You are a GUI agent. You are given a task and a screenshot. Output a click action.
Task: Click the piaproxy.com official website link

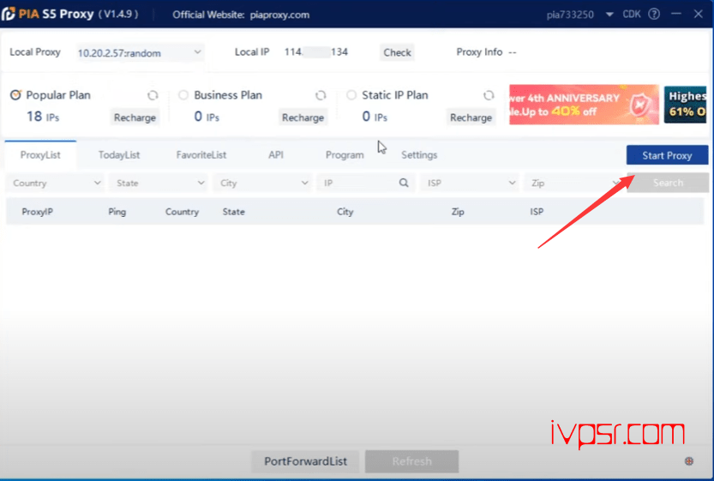click(x=279, y=15)
